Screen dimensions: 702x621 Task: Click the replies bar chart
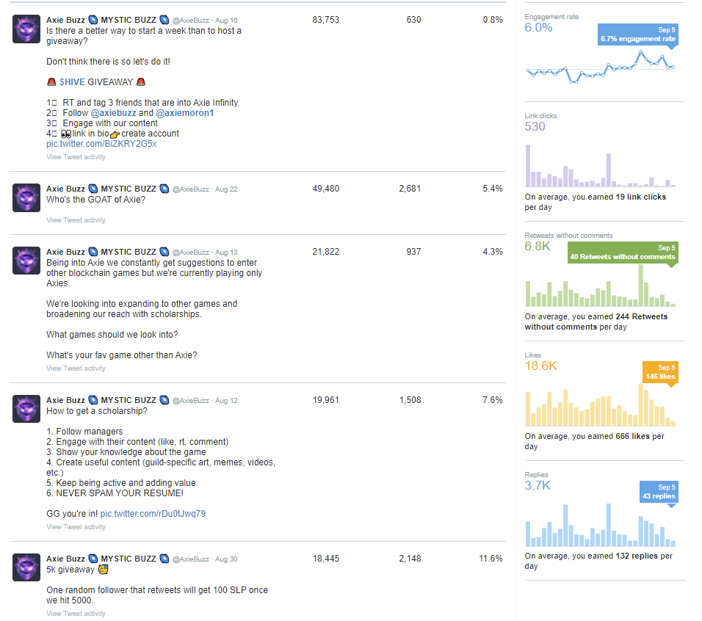pyautogui.click(x=601, y=525)
